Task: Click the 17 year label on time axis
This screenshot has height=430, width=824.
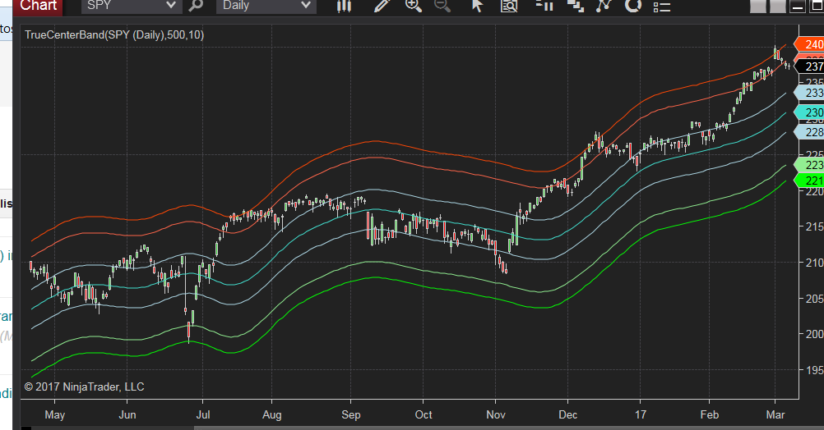Action: (x=640, y=414)
